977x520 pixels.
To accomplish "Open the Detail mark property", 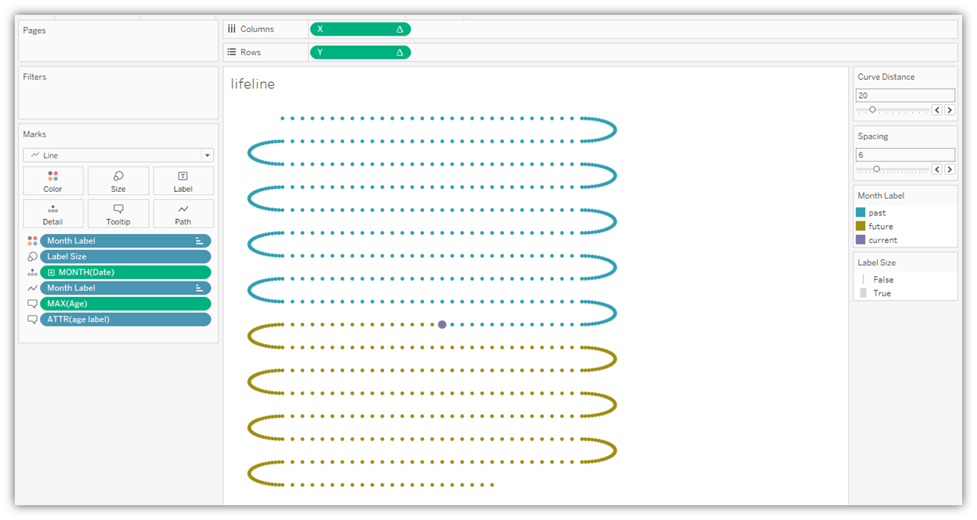I will click(x=53, y=213).
